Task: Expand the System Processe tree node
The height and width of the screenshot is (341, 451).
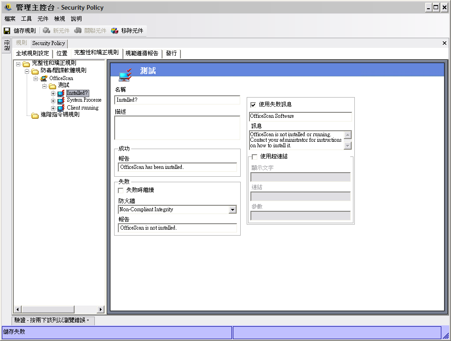Action: tap(53, 101)
